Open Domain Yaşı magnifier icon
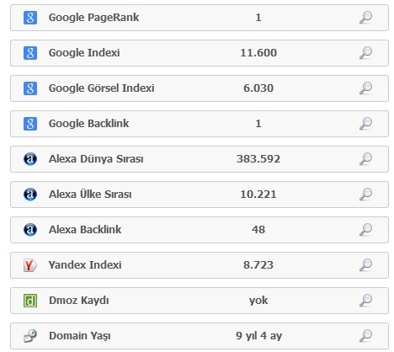This screenshot has height=352, width=394. (365, 336)
